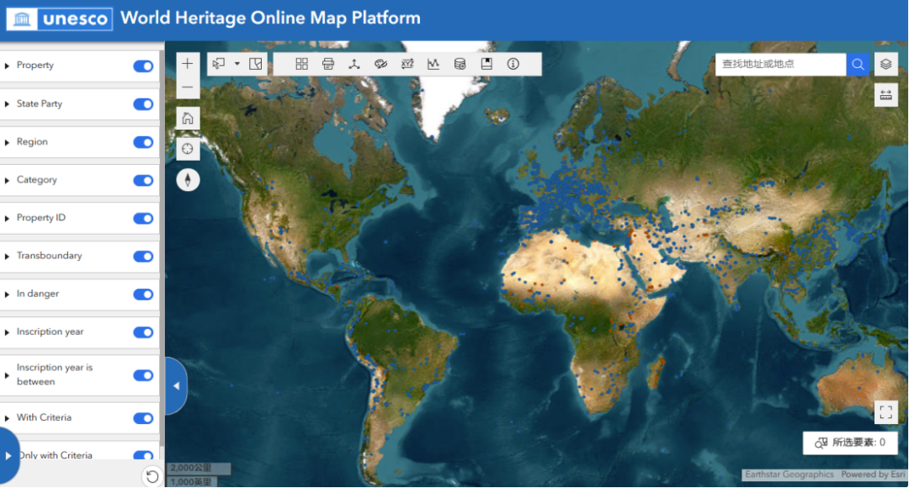The image size is (909, 488).
Task: Click the Powered by Esri link
Action: point(873,474)
